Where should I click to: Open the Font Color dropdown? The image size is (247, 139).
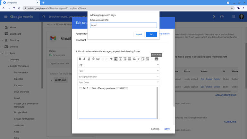(x=119, y=83)
